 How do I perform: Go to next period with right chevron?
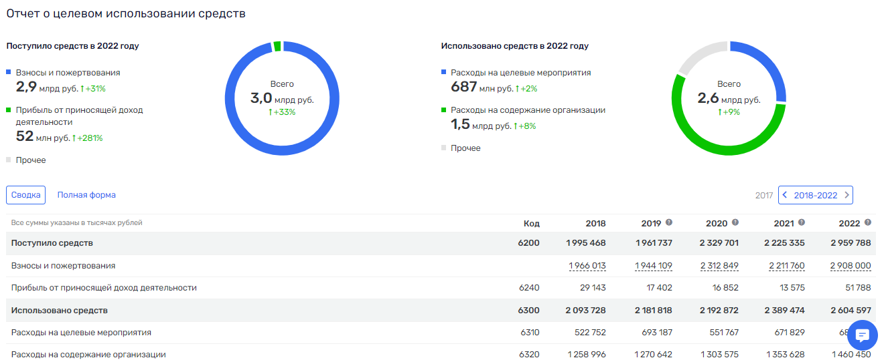pos(847,195)
